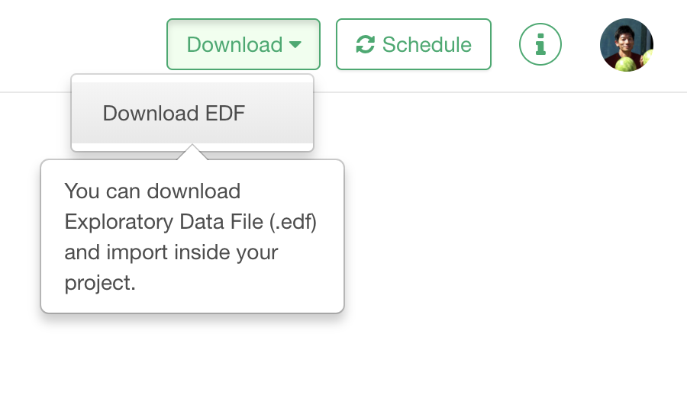Viewport: 687px width, 395px height.
Task: Collapse the Download dropdown button
Action: click(x=243, y=45)
